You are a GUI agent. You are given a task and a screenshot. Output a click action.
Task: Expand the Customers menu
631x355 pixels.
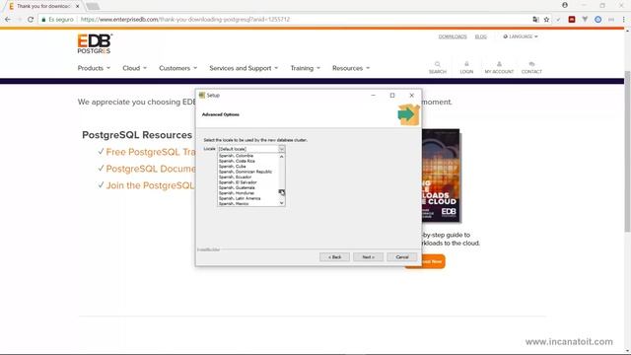pyautogui.click(x=178, y=68)
